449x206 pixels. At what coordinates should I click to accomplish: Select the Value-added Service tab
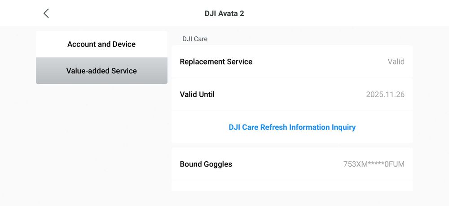point(101,71)
